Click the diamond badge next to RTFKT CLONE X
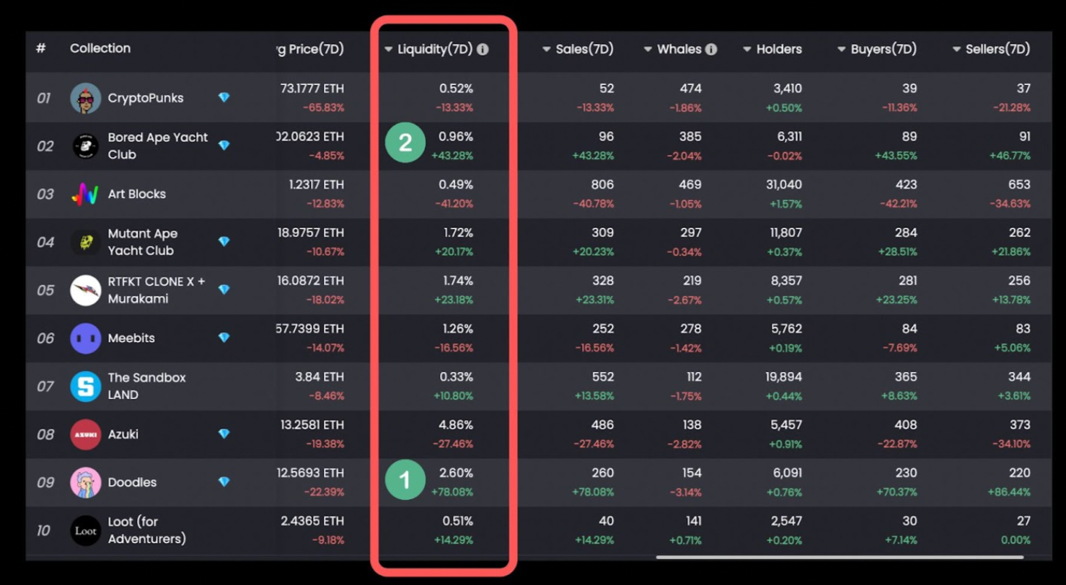 (x=224, y=290)
